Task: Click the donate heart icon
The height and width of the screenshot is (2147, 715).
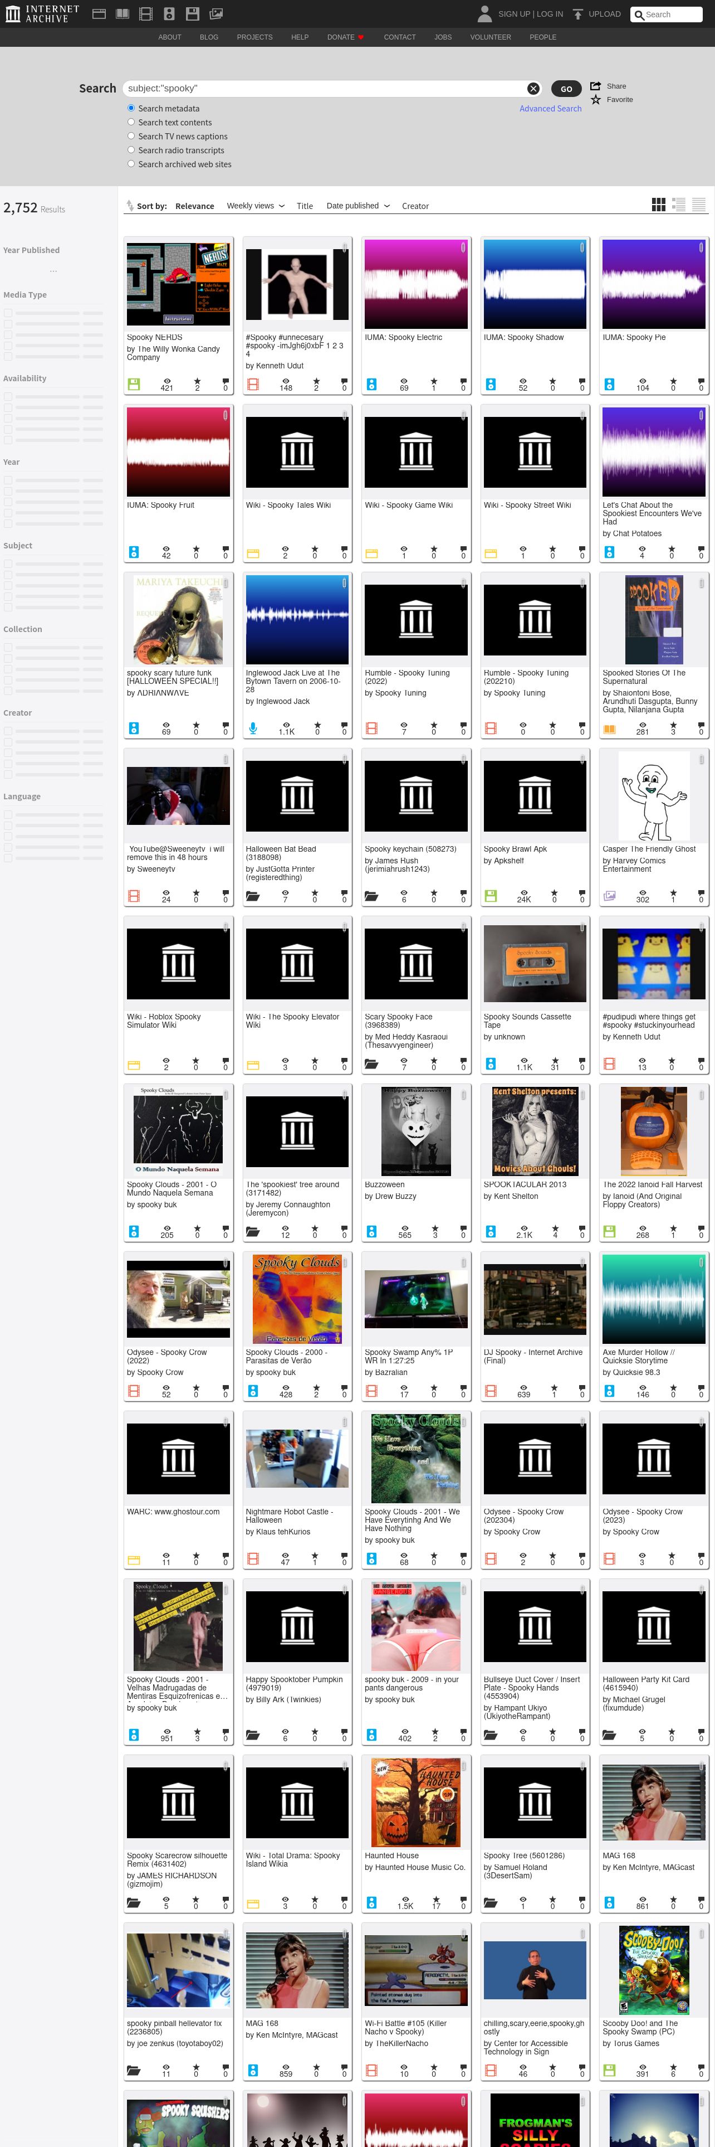Action: pyautogui.click(x=361, y=37)
